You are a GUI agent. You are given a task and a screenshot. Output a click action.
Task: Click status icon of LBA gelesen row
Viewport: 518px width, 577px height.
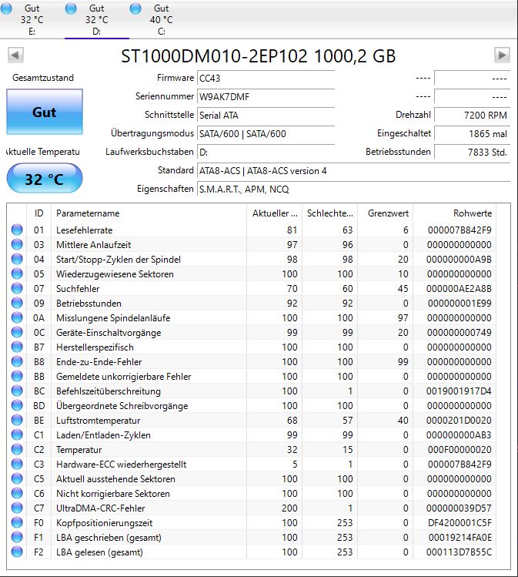[x=17, y=552]
